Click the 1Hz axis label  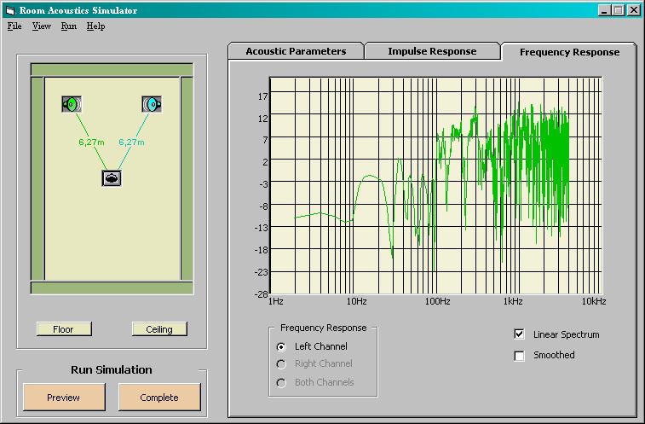tap(275, 302)
